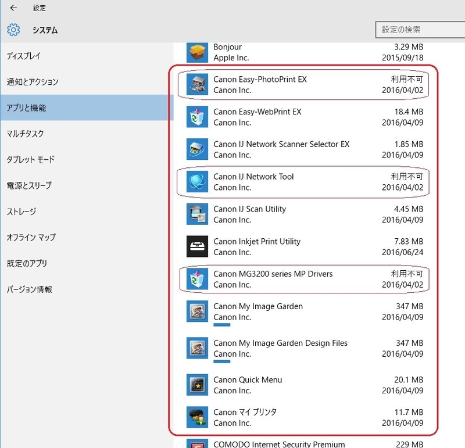Go back with the arrow button
Viewport: 465px width, 448px height.
point(13,8)
